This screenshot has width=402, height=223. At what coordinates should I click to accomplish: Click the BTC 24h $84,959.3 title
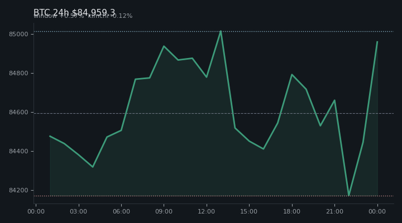point(74,12)
